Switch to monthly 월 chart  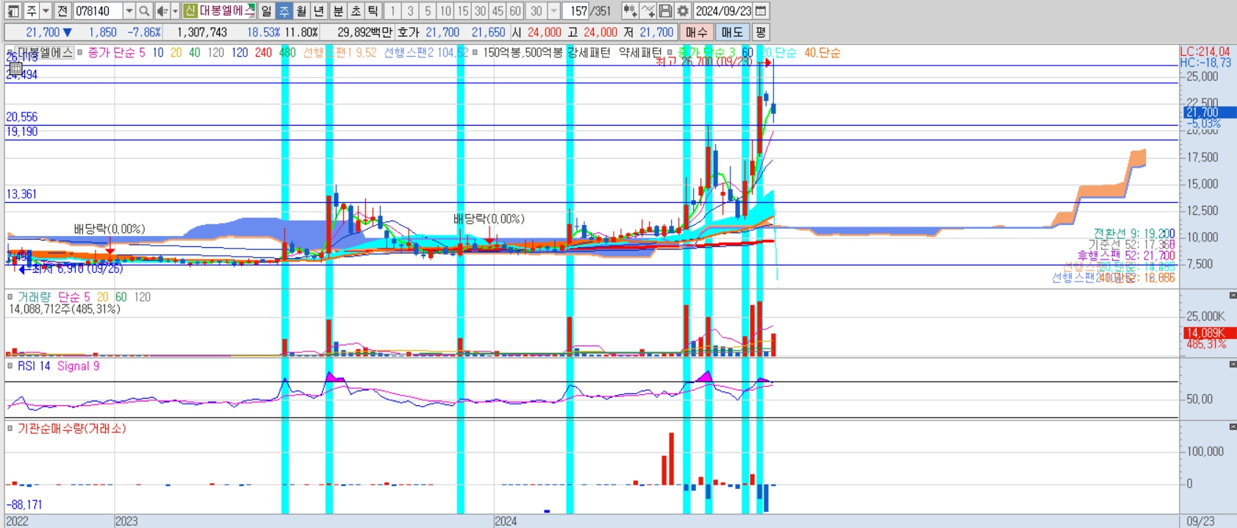coord(301,11)
